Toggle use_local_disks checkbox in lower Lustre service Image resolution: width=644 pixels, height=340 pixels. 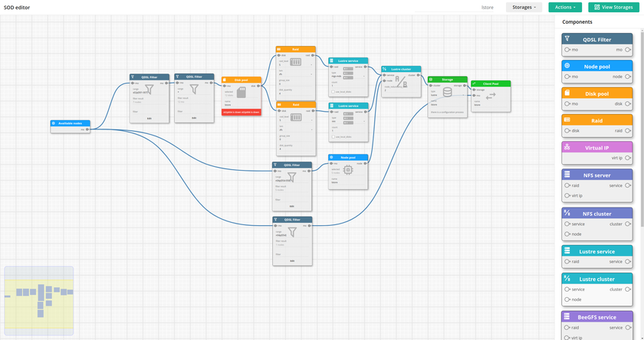coord(332,137)
